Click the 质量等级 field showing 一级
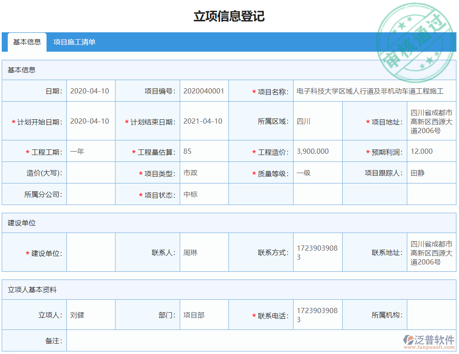This screenshot has height=354, width=459. (x=318, y=173)
